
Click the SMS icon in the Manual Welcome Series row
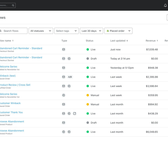click(x=64, y=95)
